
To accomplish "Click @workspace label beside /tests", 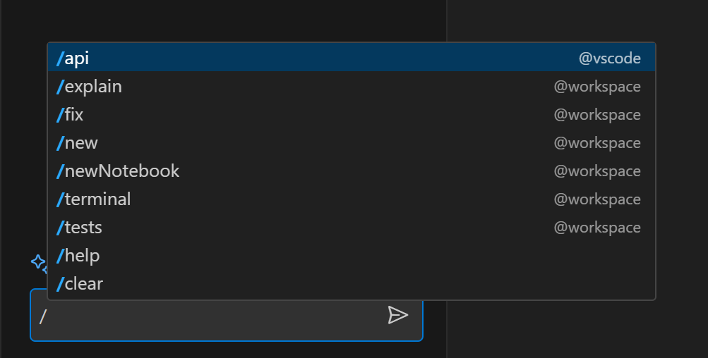I will pyautogui.click(x=597, y=227).
